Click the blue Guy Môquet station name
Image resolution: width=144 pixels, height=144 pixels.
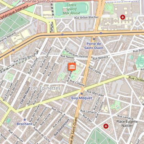(82, 98)
